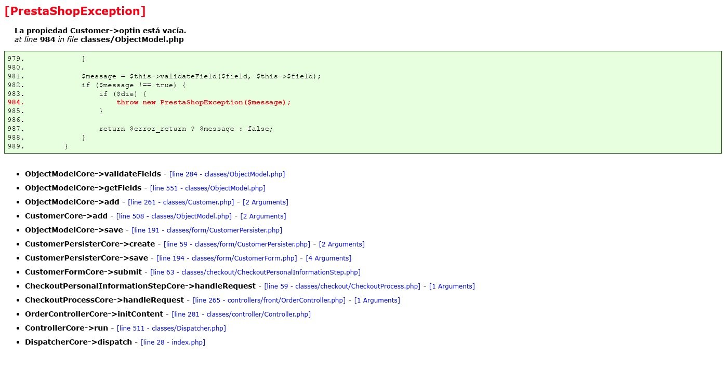Open link line 63 CheckoutPersonalInformationStep.php

pyautogui.click(x=256, y=272)
